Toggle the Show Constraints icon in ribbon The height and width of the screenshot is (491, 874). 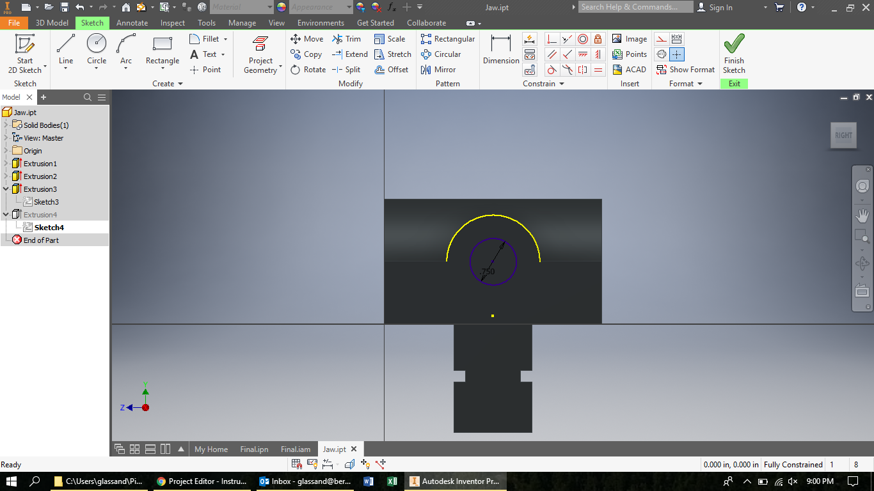pyautogui.click(x=529, y=54)
